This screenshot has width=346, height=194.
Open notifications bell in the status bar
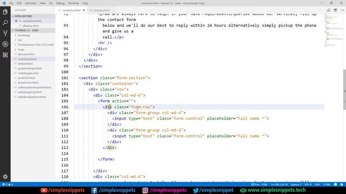click(342, 184)
